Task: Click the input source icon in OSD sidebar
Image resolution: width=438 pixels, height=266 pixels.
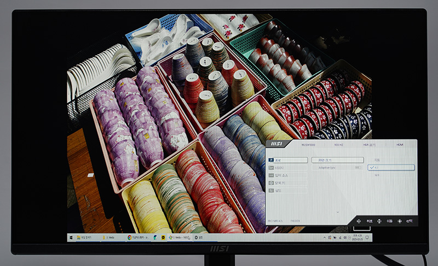Action: click(271, 175)
